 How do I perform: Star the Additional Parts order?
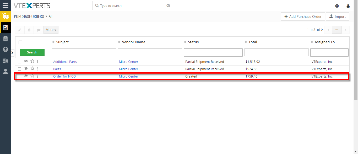coord(32,61)
